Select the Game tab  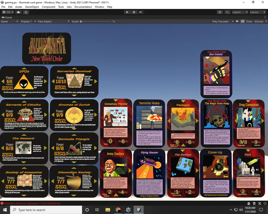click(7, 18)
